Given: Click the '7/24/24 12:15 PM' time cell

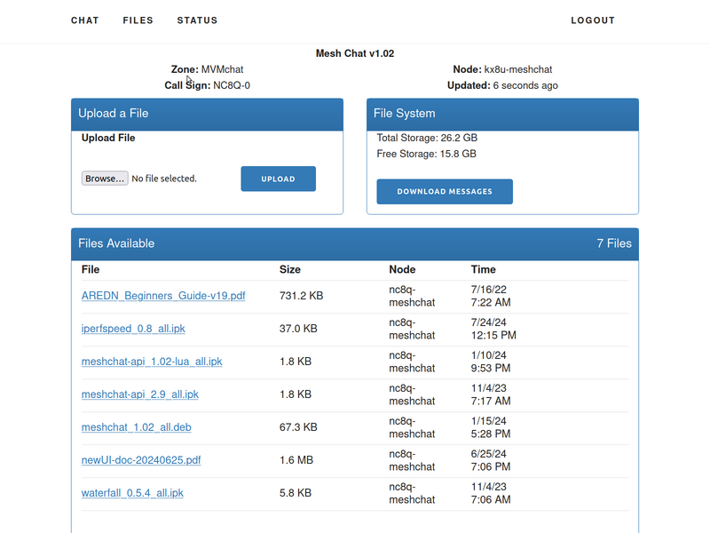Looking at the screenshot, I should pyautogui.click(x=493, y=329).
